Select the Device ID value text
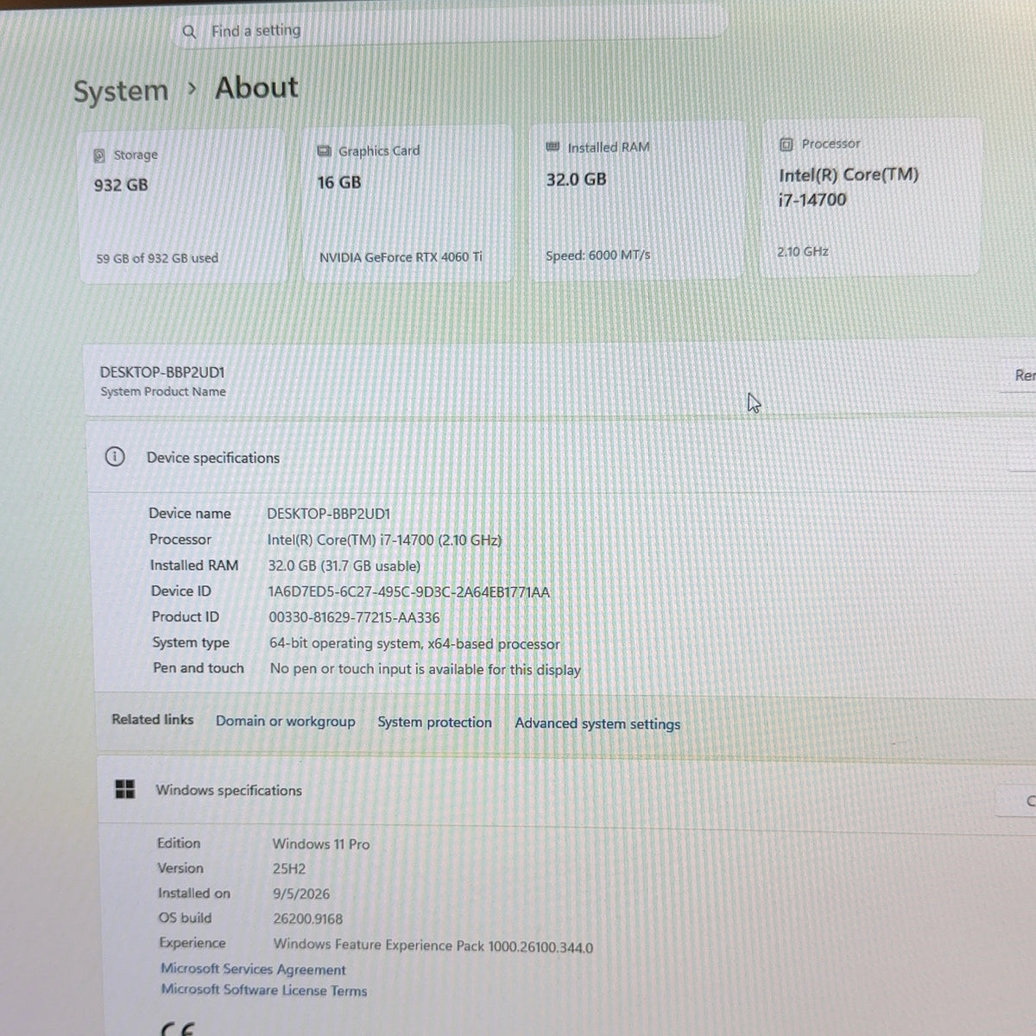 pyautogui.click(x=408, y=592)
